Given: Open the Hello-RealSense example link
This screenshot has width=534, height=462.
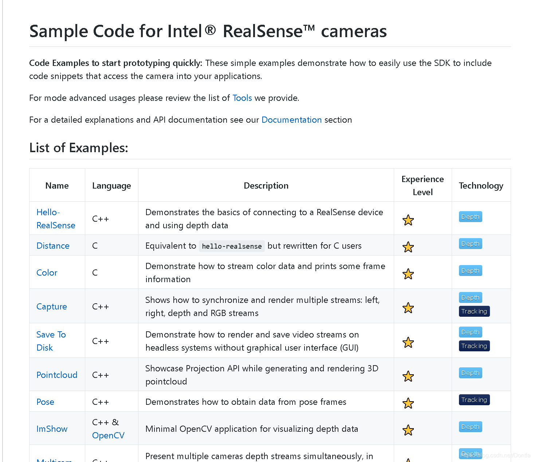Looking at the screenshot, I should (56, 218).
